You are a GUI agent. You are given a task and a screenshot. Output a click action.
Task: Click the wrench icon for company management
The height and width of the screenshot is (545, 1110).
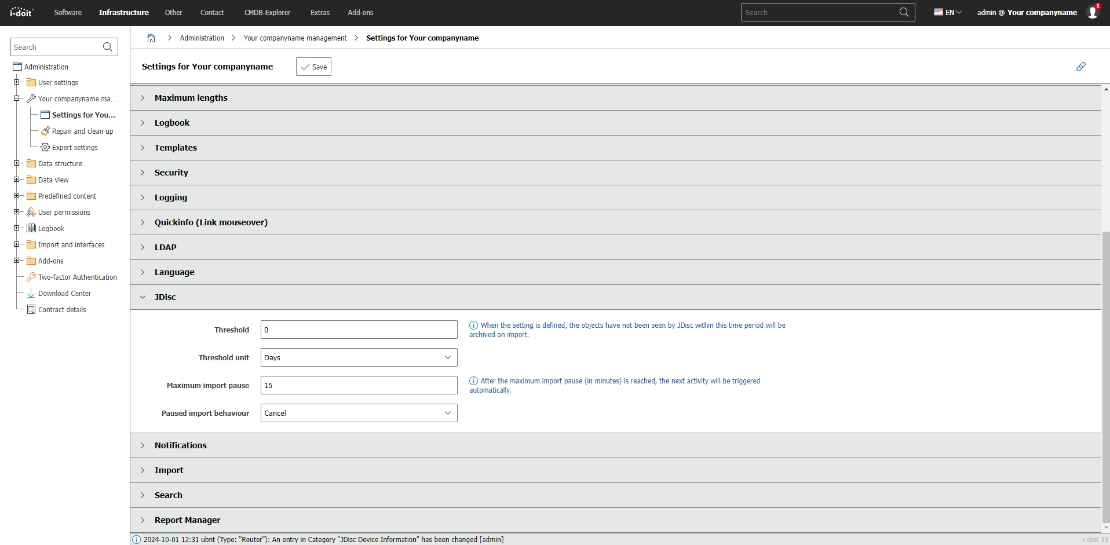(x=31, y=98)
